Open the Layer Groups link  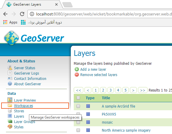click(24, 122)
